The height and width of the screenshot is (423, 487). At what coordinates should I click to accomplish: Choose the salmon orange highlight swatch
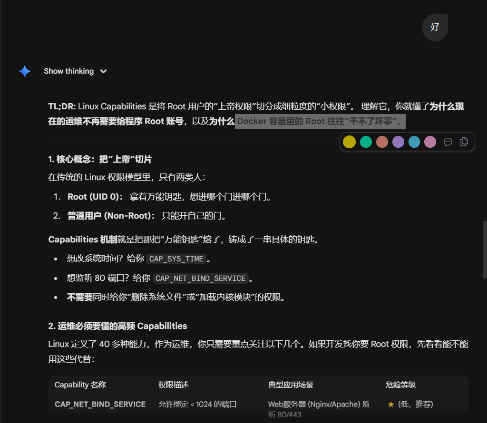(x=382, y=142)
